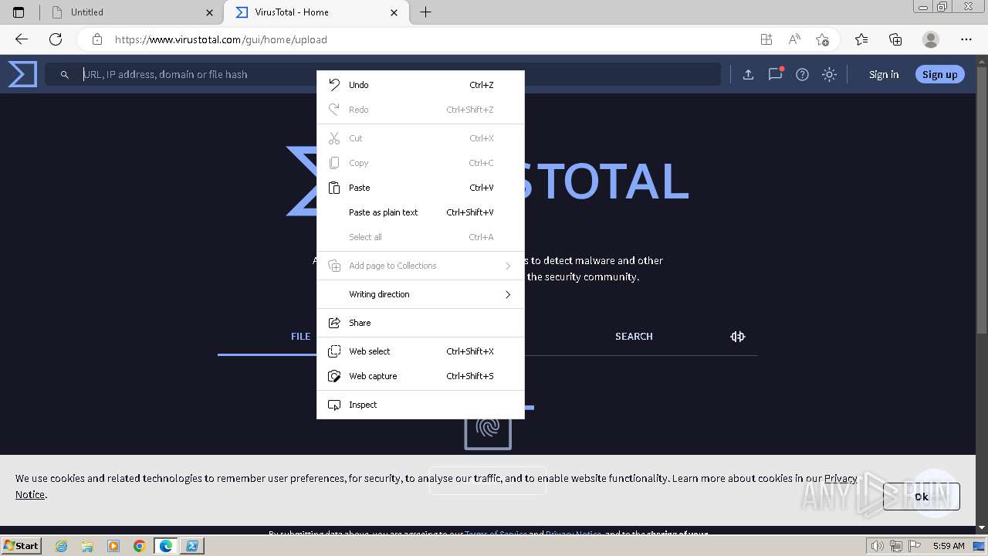
Task: Accept cookies with Ok button
Action: coord(922,497)
